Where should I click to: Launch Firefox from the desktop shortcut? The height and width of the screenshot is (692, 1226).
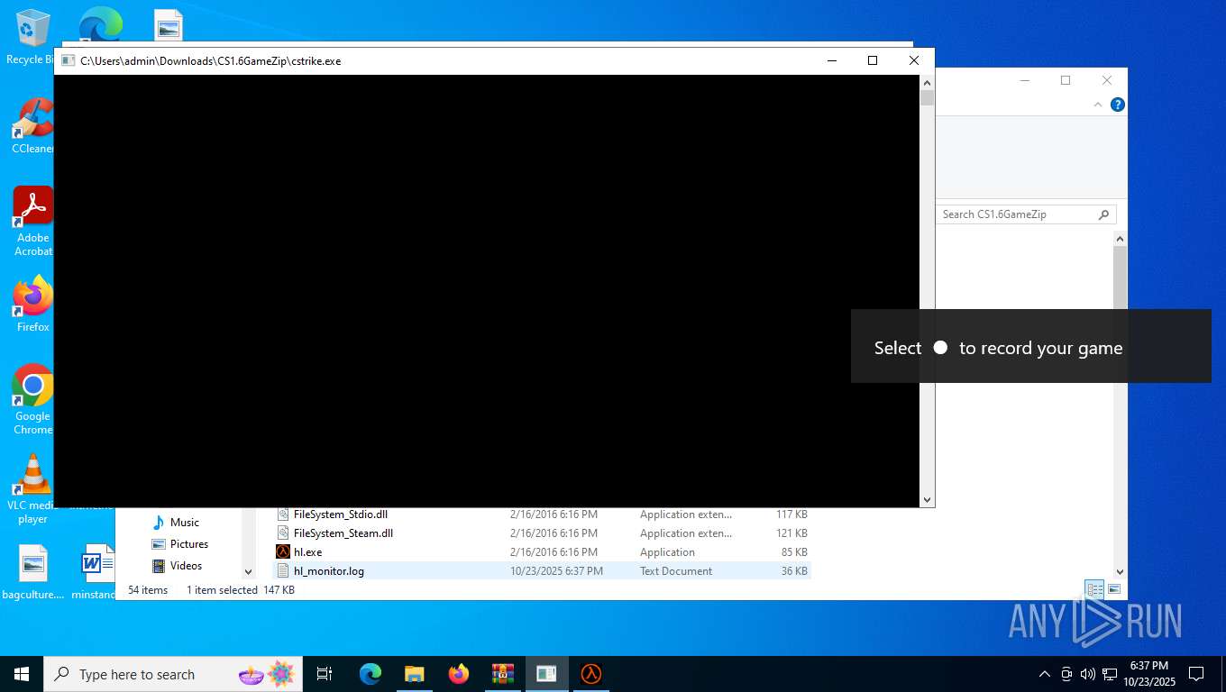pyautogui.click(x=32, y=304)
